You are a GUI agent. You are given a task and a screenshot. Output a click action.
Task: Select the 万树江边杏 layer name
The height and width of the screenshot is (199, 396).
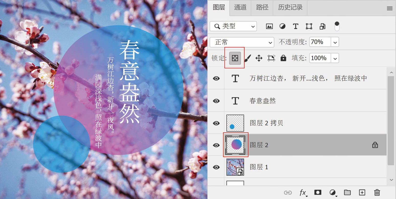[308, 78]
